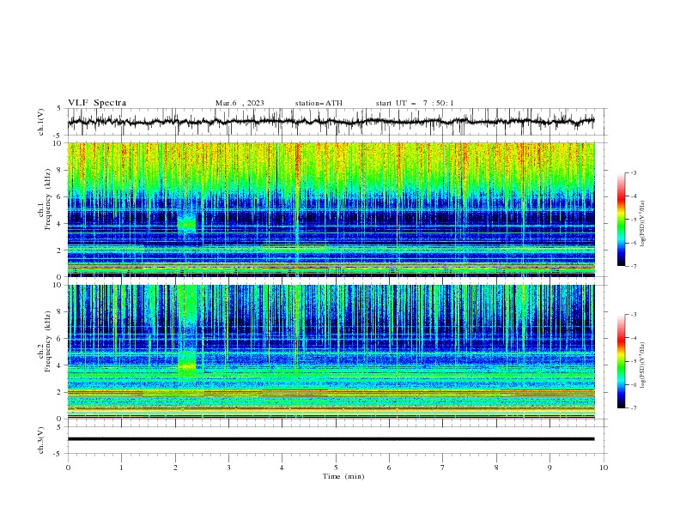This screenshot has height=525, width=680.
Task: Click time axis tick label "1"
Action: click(121, 468)
